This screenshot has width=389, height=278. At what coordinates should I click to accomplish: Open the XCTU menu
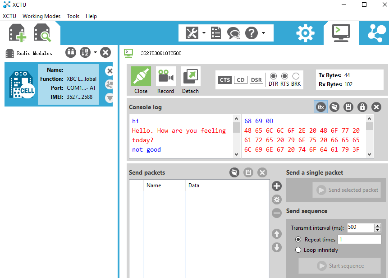(9, 16)
